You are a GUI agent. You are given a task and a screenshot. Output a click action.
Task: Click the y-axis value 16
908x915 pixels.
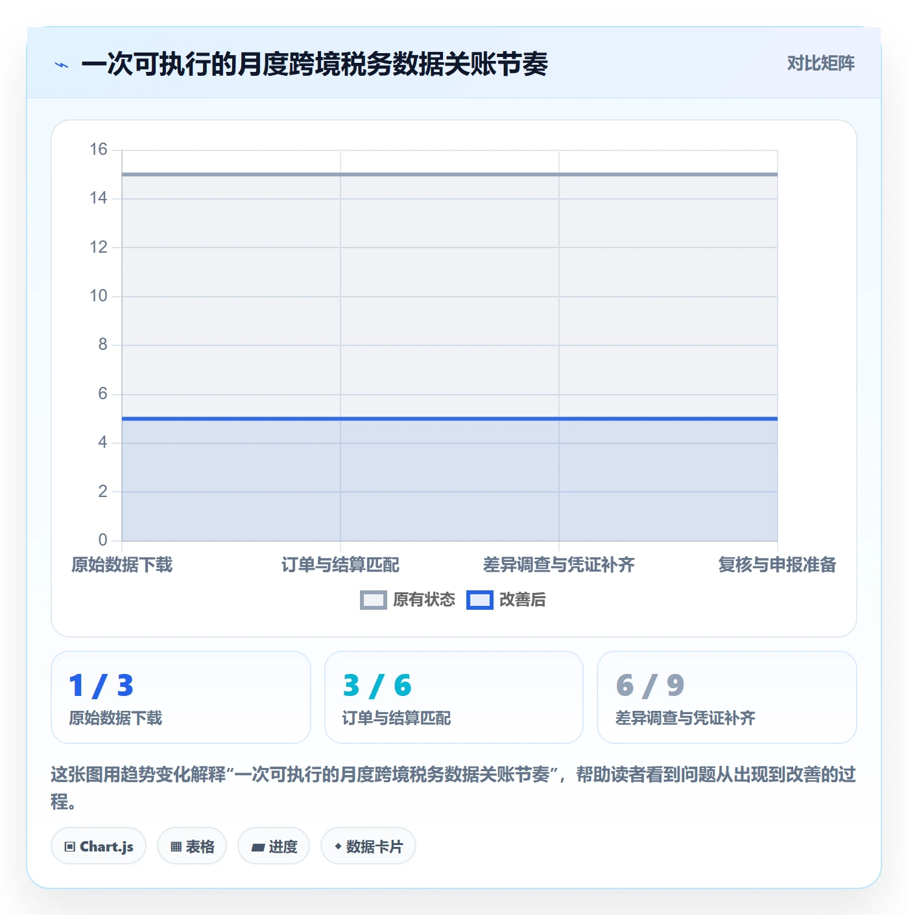[99, 150]
